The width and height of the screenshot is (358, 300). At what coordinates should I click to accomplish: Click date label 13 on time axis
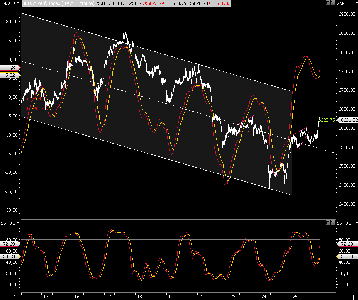point(46,297)
